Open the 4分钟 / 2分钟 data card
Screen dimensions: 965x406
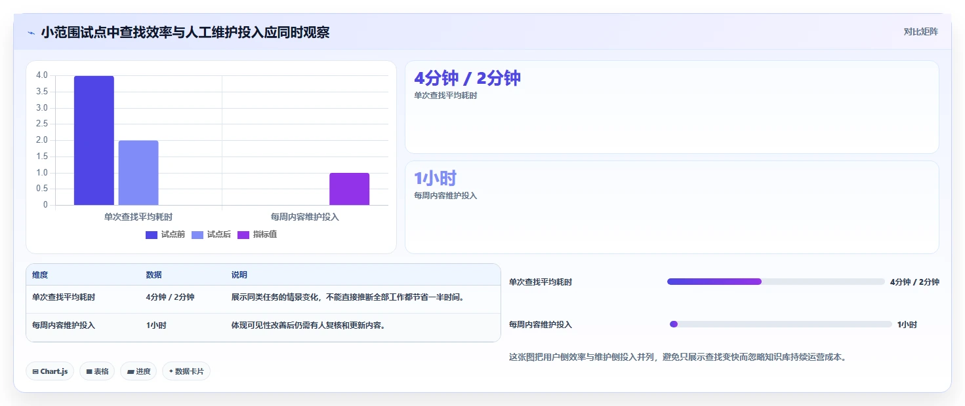672,107
